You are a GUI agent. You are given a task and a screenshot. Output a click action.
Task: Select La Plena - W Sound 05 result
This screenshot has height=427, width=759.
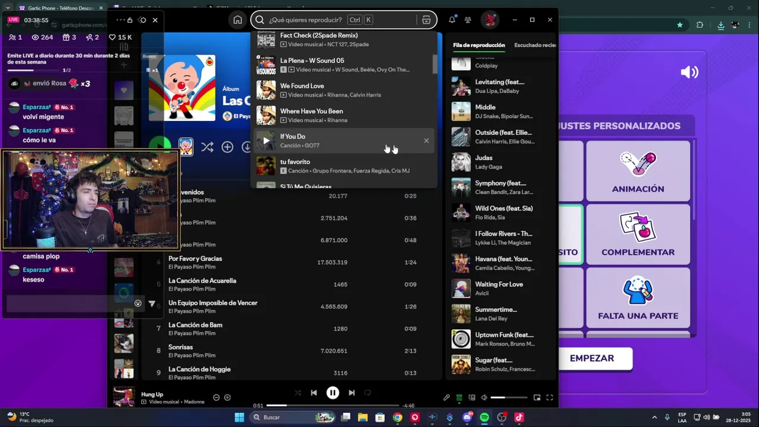tap(344, 65)
